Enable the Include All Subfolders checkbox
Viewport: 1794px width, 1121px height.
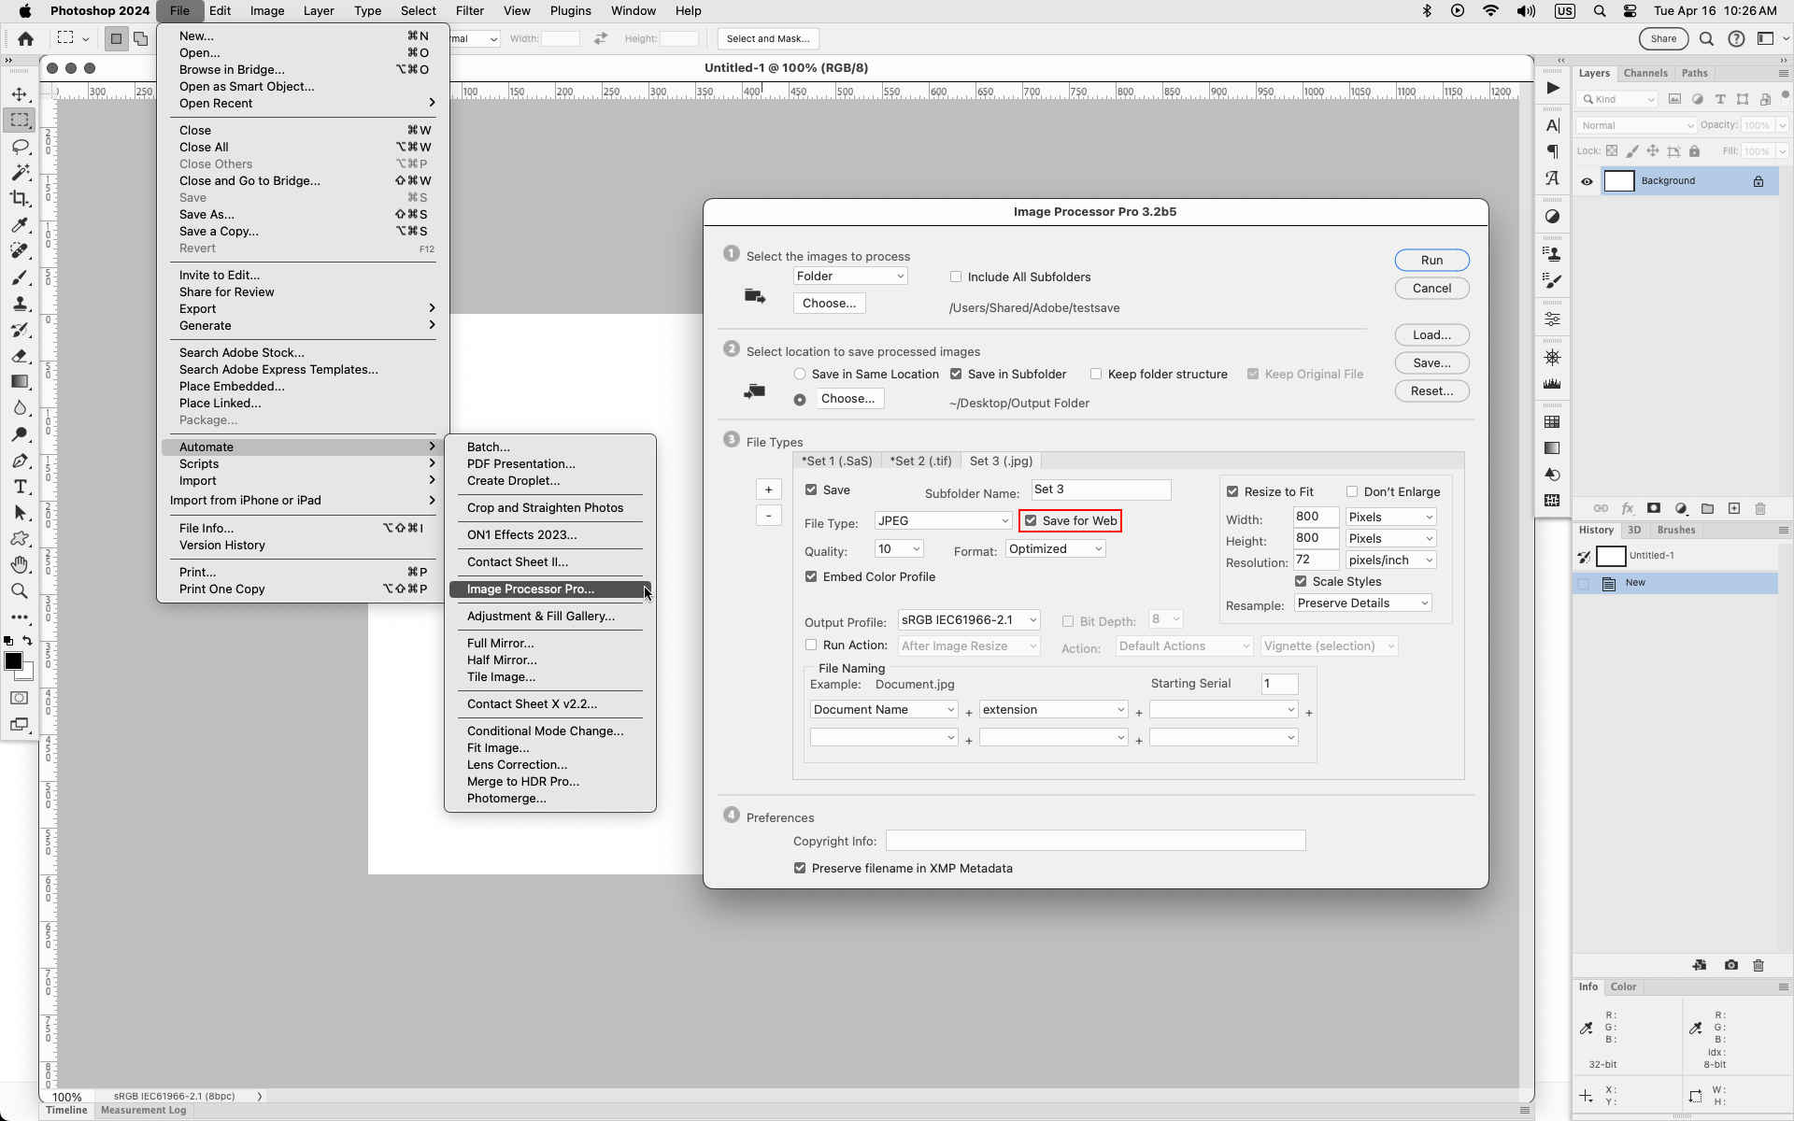956,277
